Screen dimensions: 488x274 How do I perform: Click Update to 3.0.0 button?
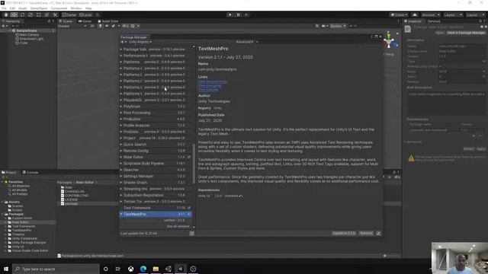click(x=344, y=234)
